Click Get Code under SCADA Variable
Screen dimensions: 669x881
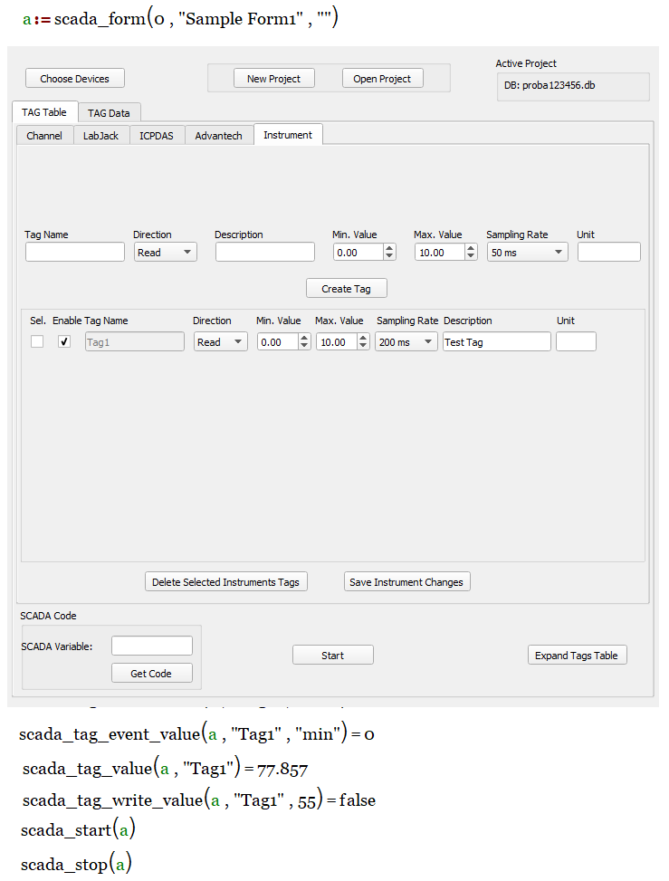tap(151, 674)
